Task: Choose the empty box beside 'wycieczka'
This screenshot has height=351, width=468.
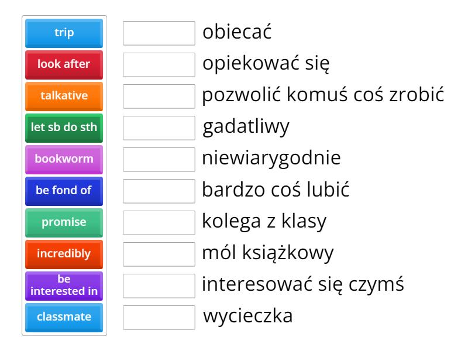Action: click(x=159, y=318)
